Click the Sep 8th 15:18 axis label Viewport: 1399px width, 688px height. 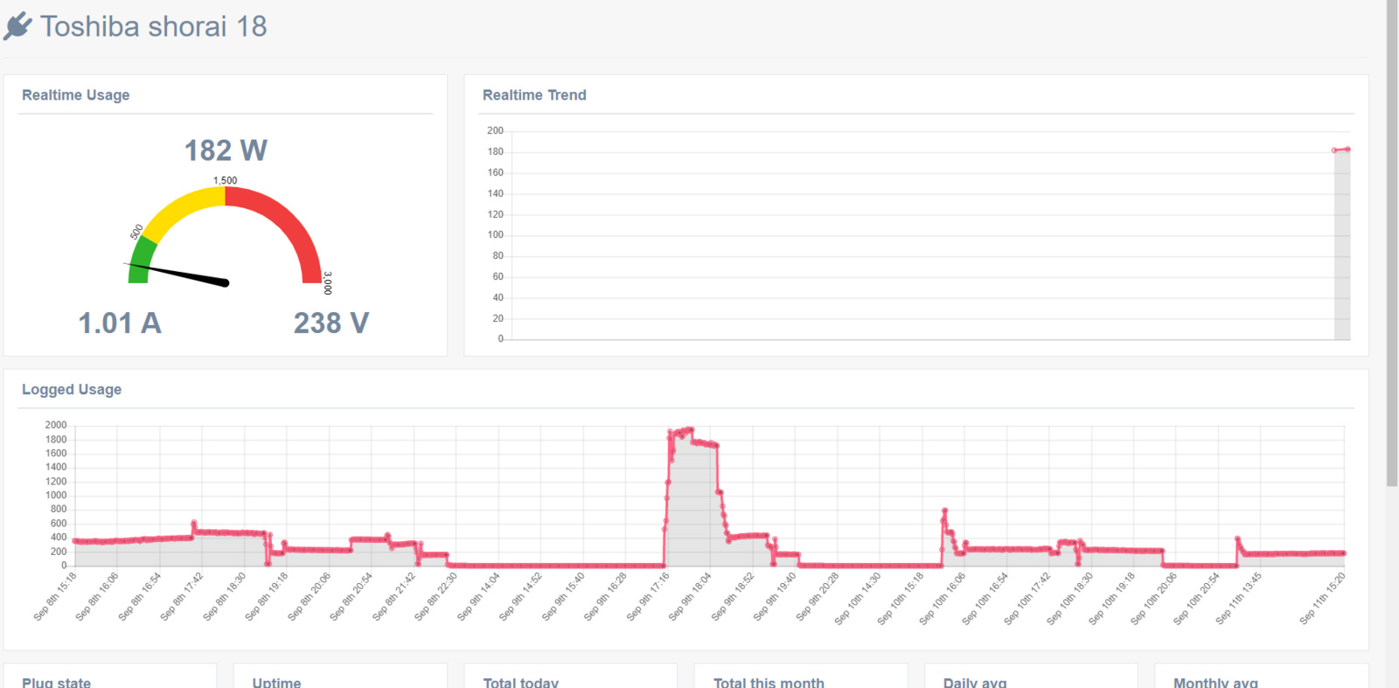55,596
